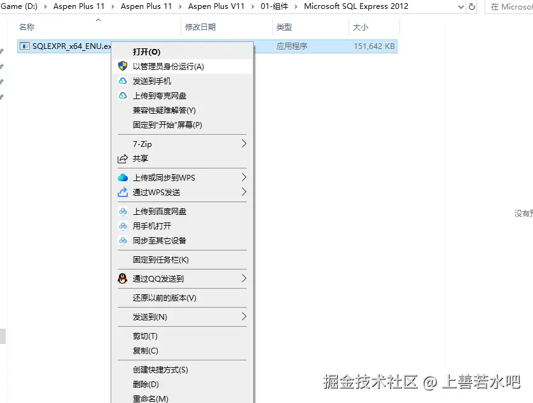Click Microsoft SQL Express 2012 breadcrumb
533x403 pixels.
[x=356, y=6]
